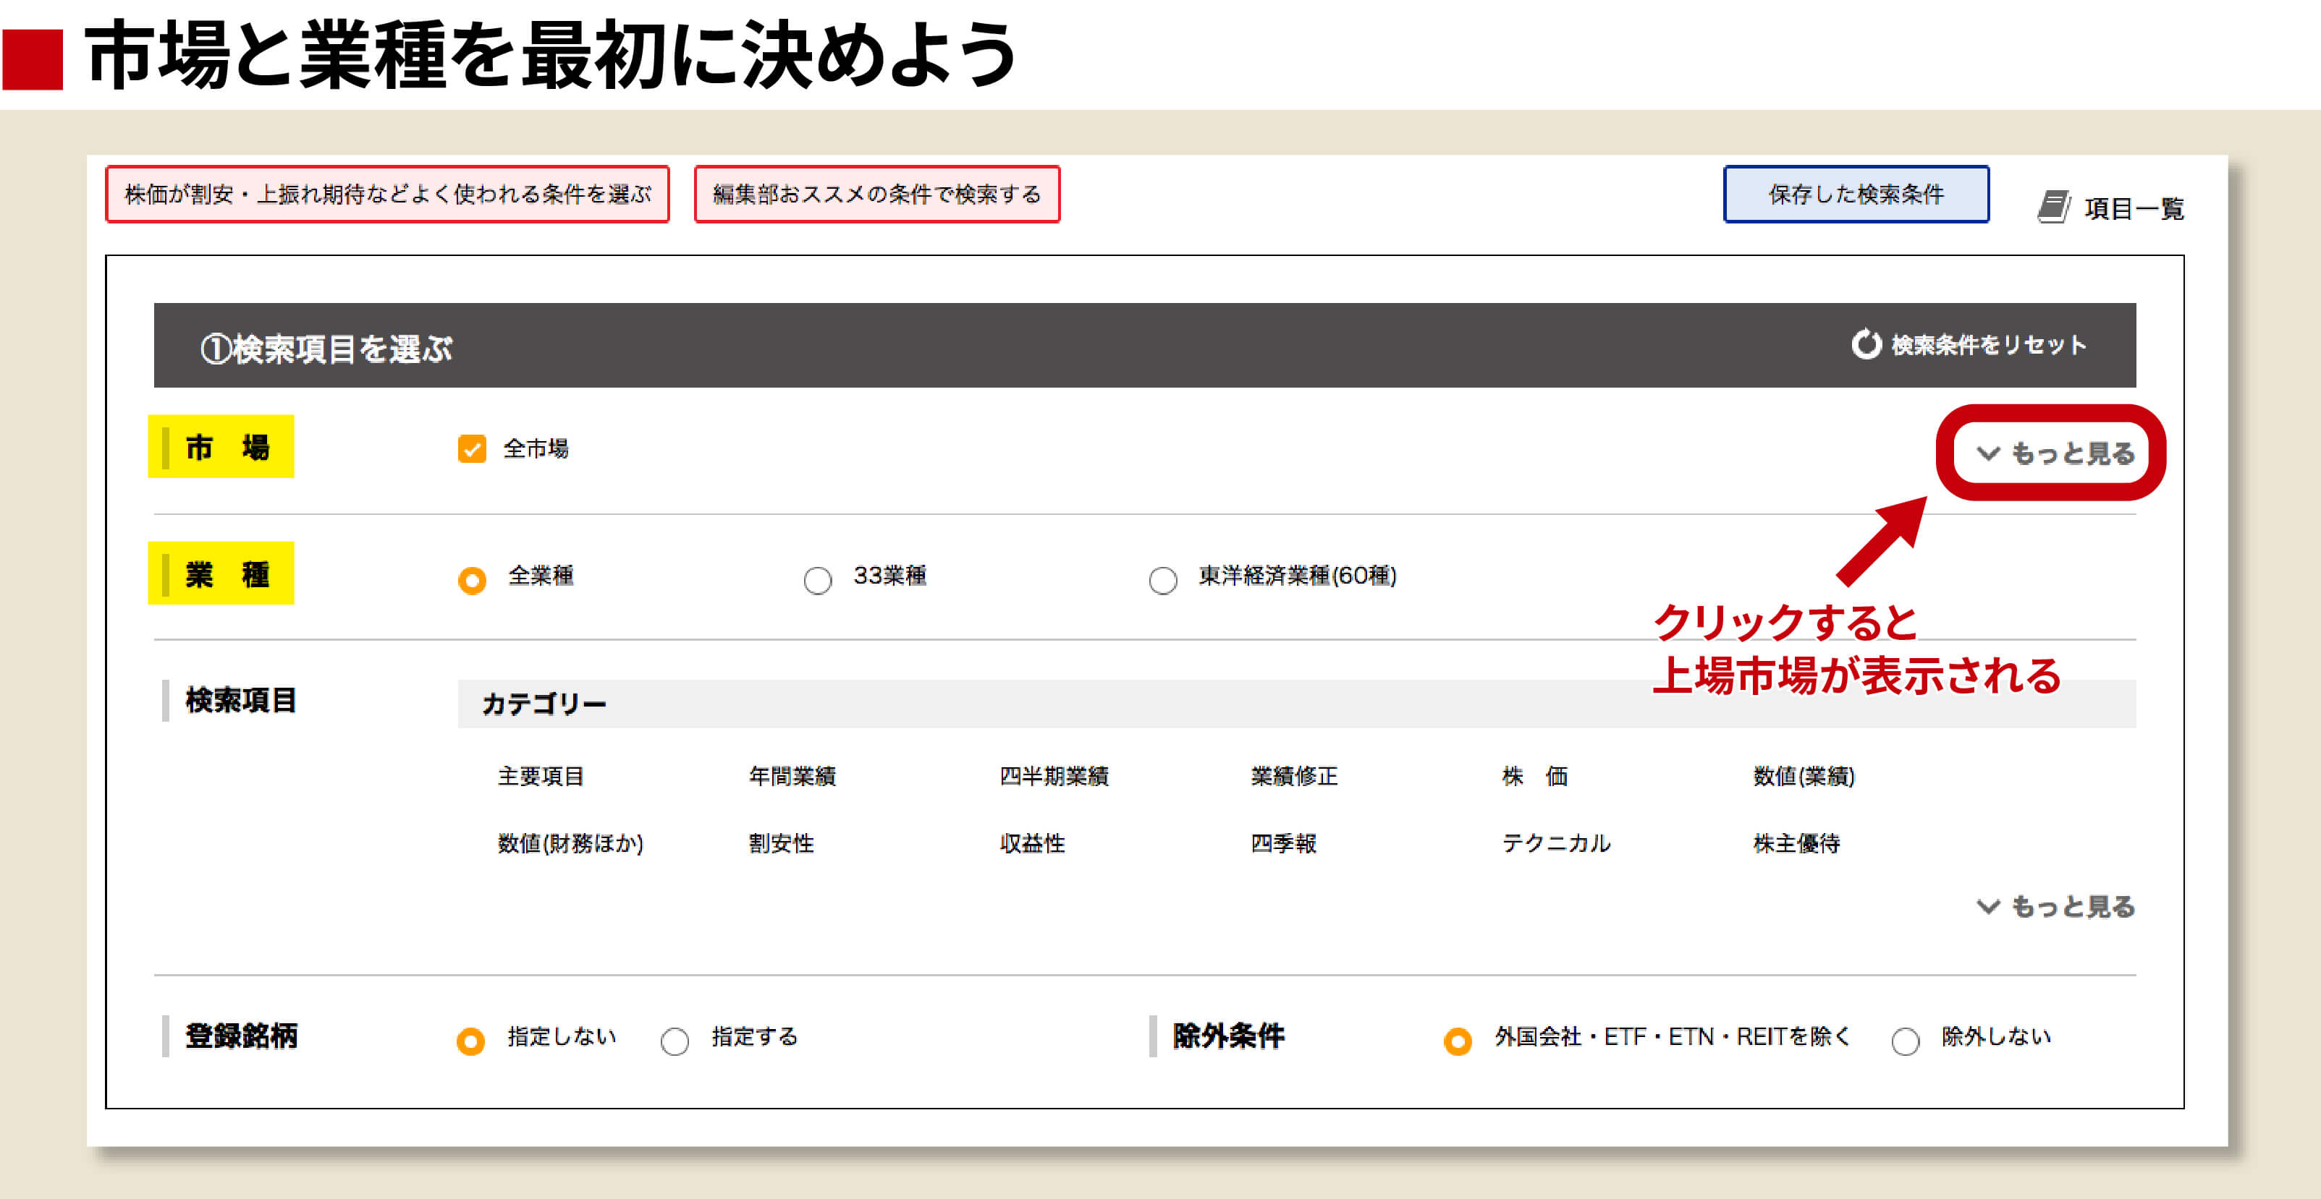Click 編集部おススメの条件で検索する button
The image size is (2321, 1199).
pos(876,194)
